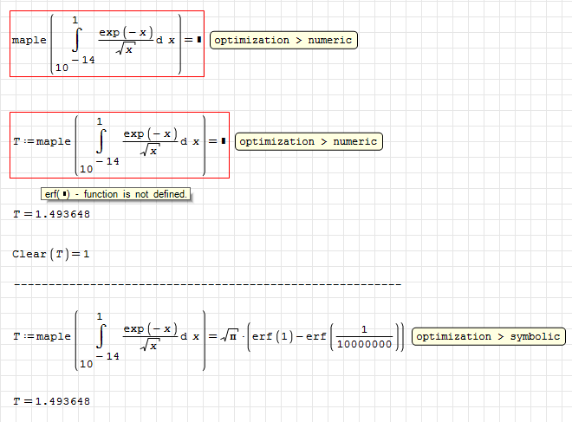
Task: Select the upper T = 1.493648 result line
Action: coord(52,214)
